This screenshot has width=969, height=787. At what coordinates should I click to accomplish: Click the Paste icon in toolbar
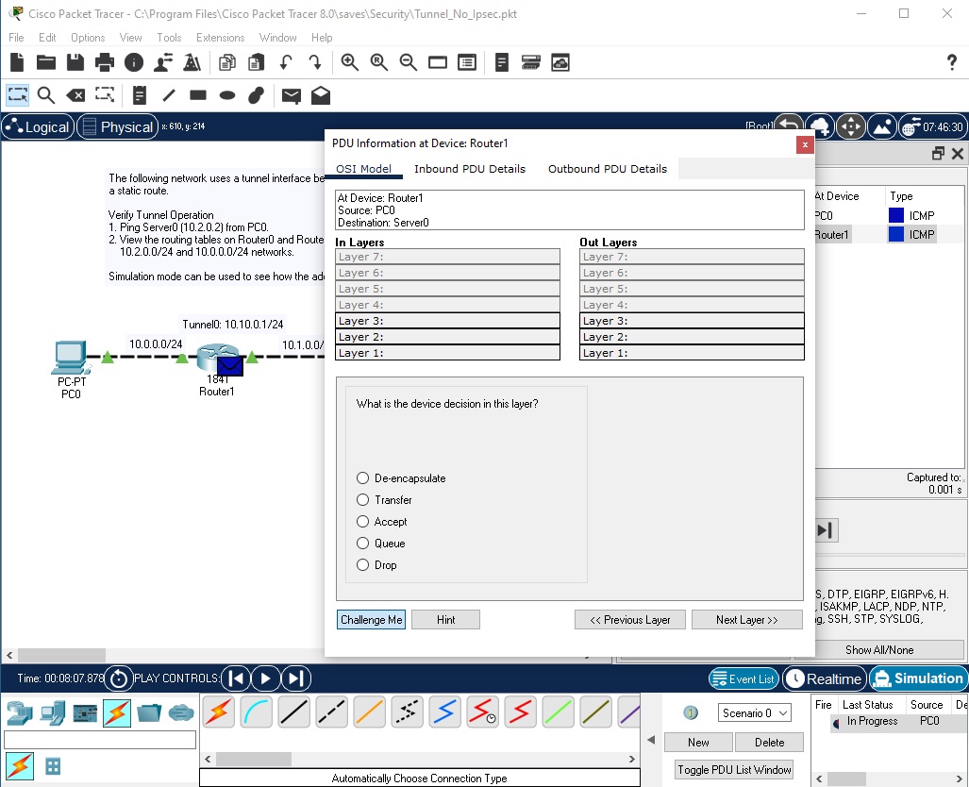coord(256,62)
